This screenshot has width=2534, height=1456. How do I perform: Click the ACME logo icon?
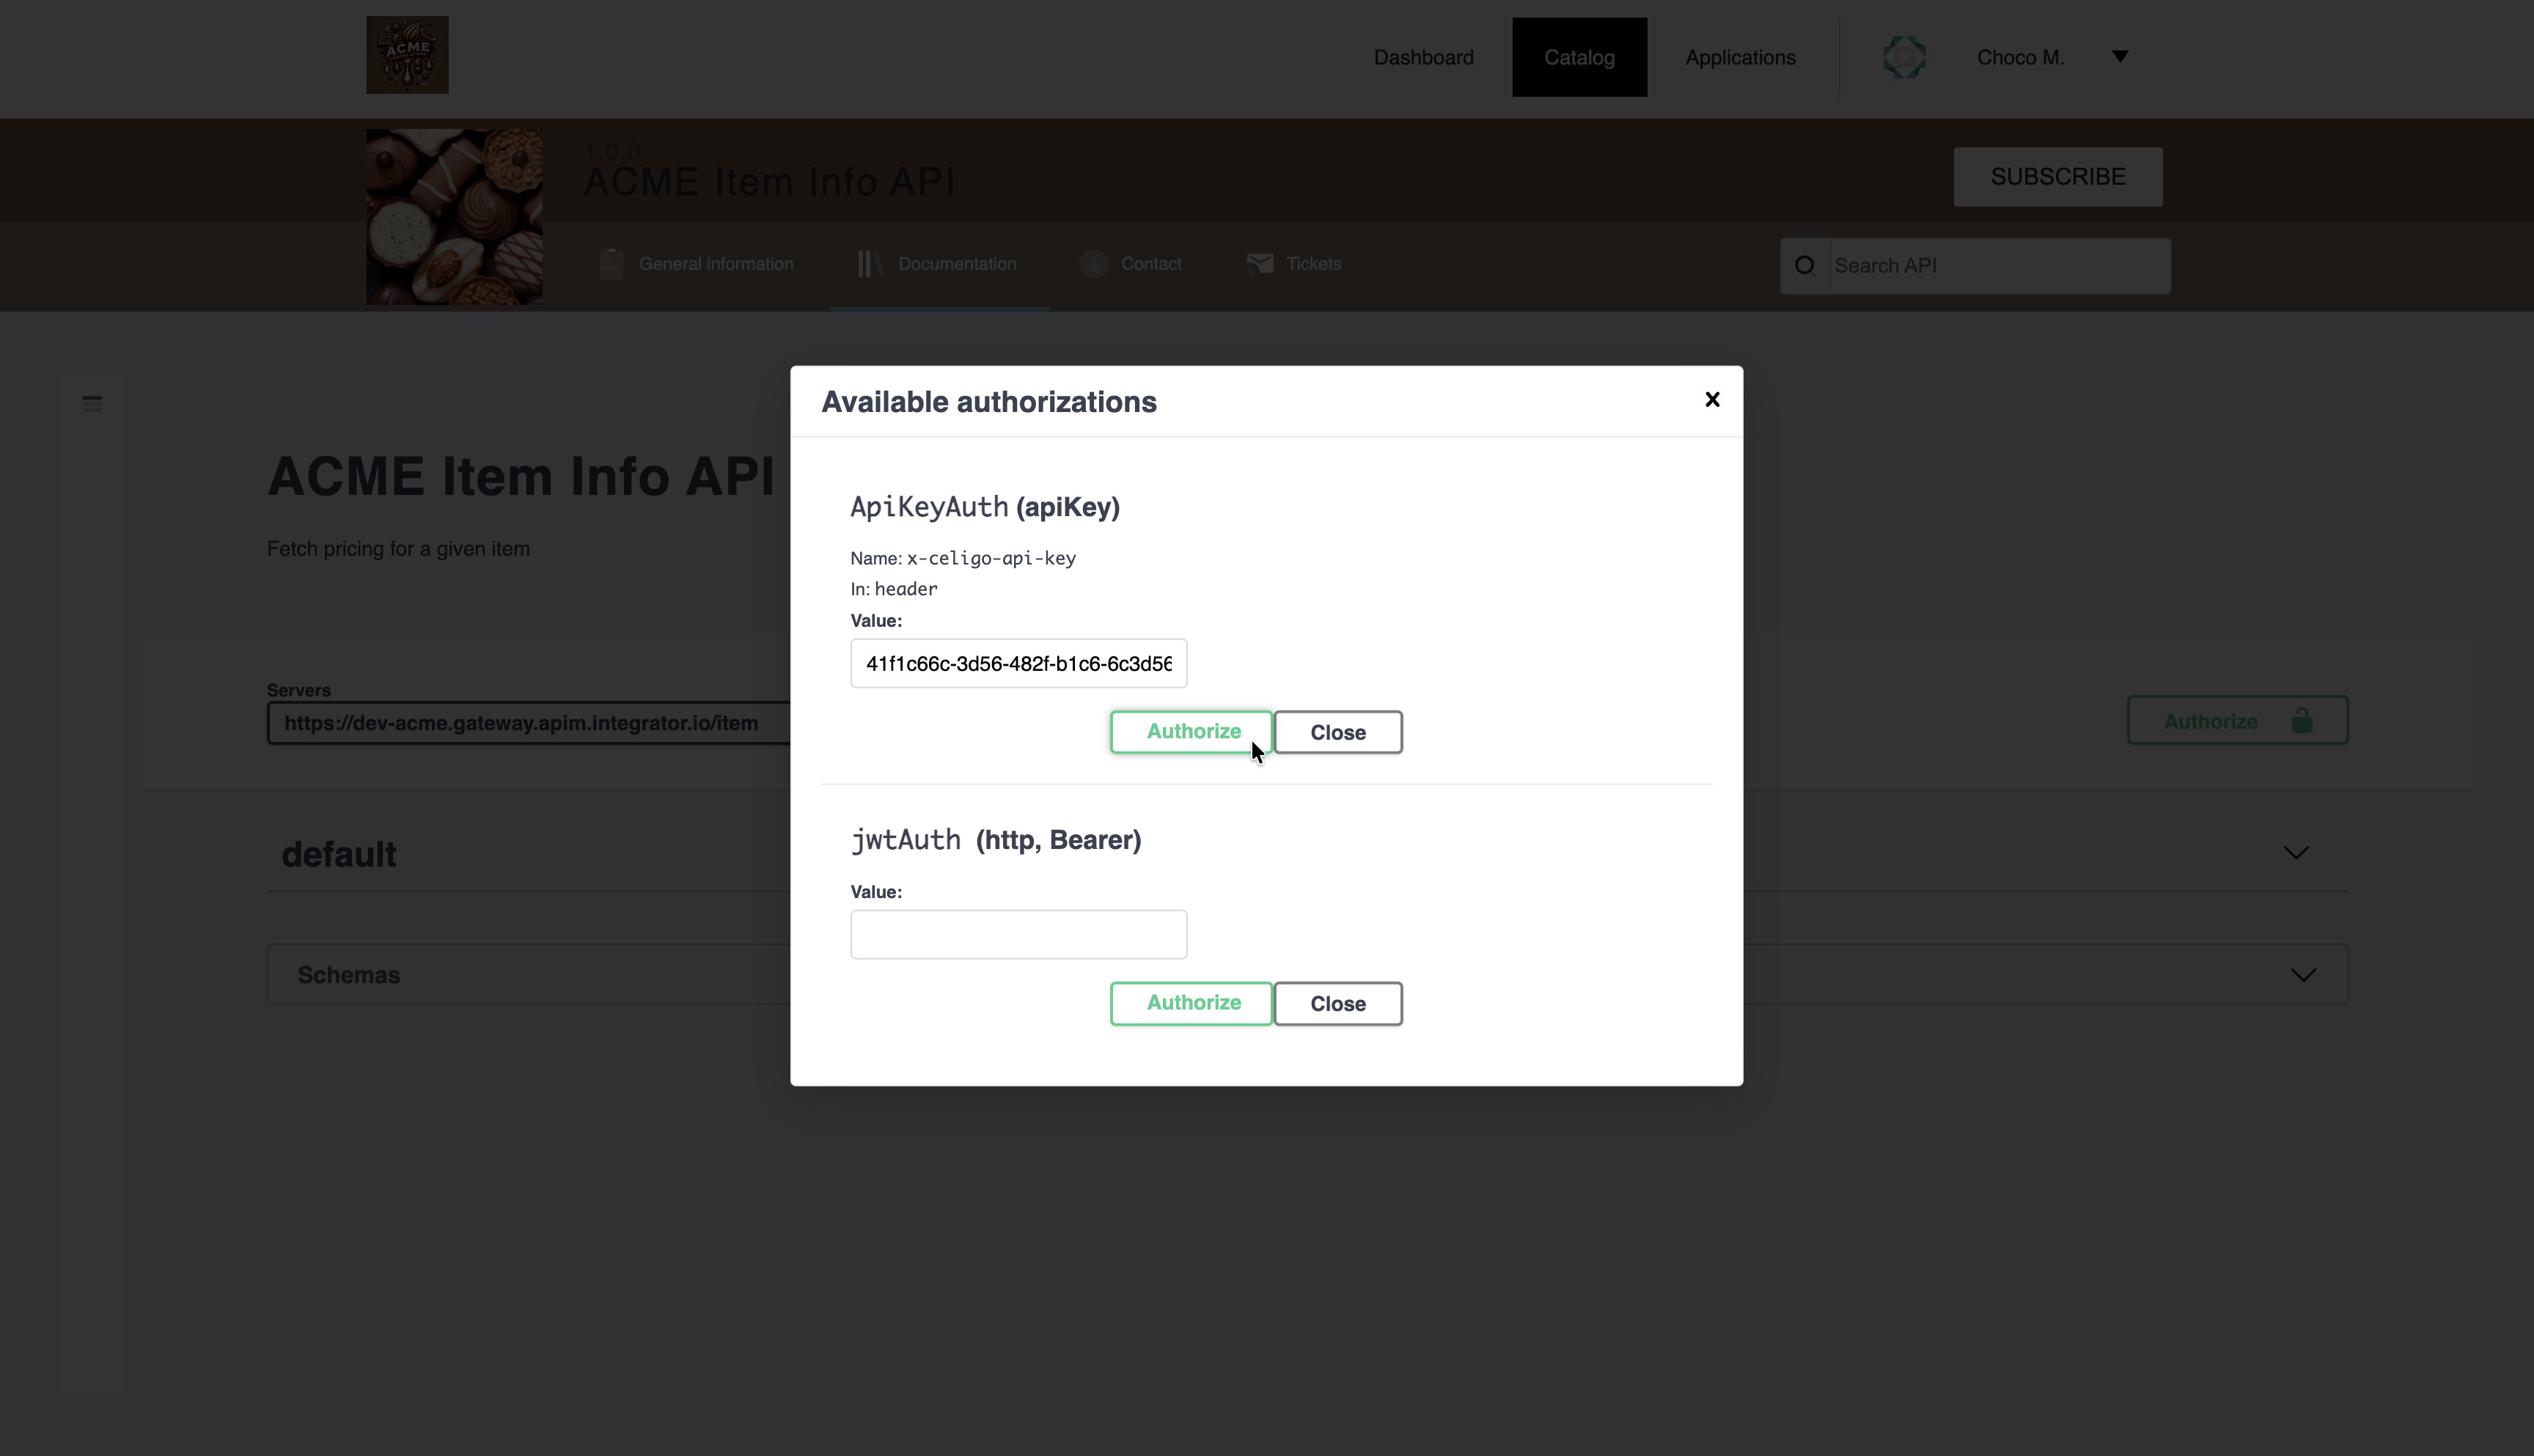click(407, 55)
